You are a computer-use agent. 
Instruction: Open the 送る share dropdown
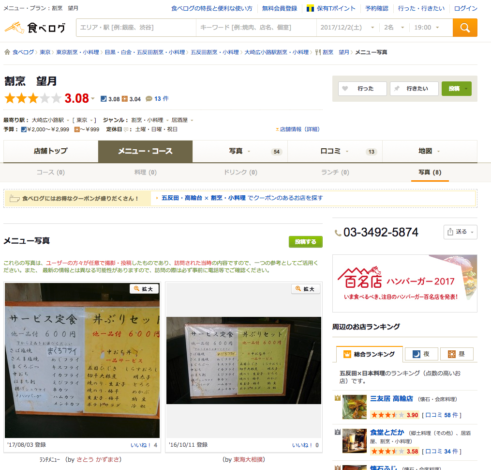point(461,232)
